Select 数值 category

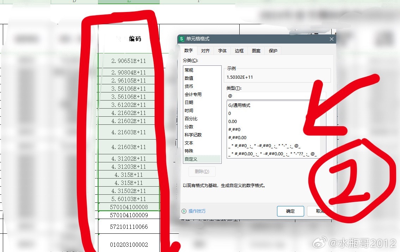(x=202, y=78)
